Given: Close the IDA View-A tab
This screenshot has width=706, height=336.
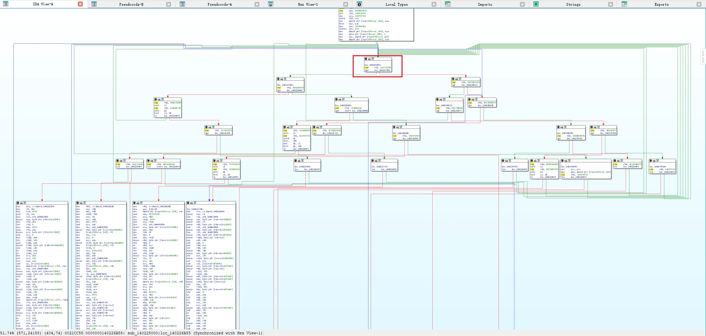Looking at the screenshot, I should pos(80,4).
